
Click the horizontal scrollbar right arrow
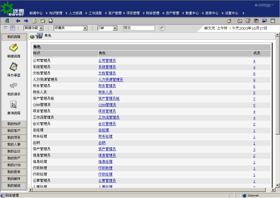tap(273, 190)
